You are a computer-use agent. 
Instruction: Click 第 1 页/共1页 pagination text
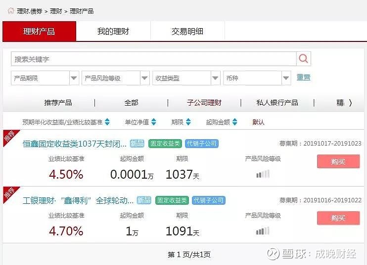click(x=189, y=255)
